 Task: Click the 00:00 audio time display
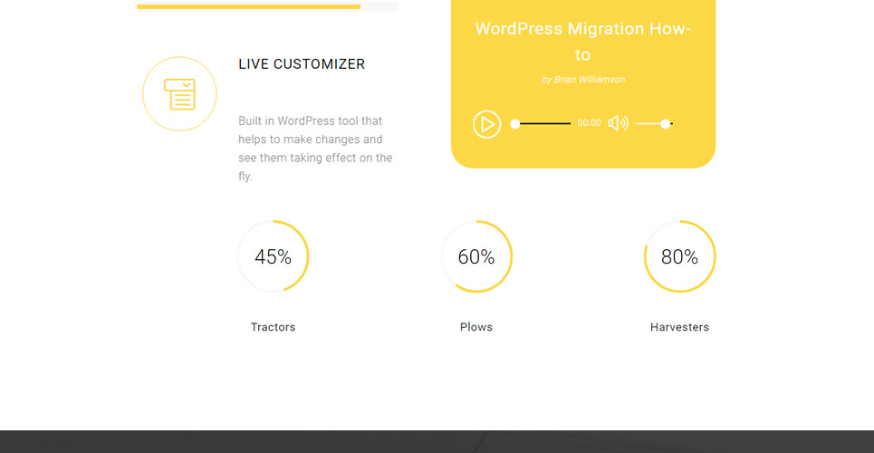click(589, 123)
